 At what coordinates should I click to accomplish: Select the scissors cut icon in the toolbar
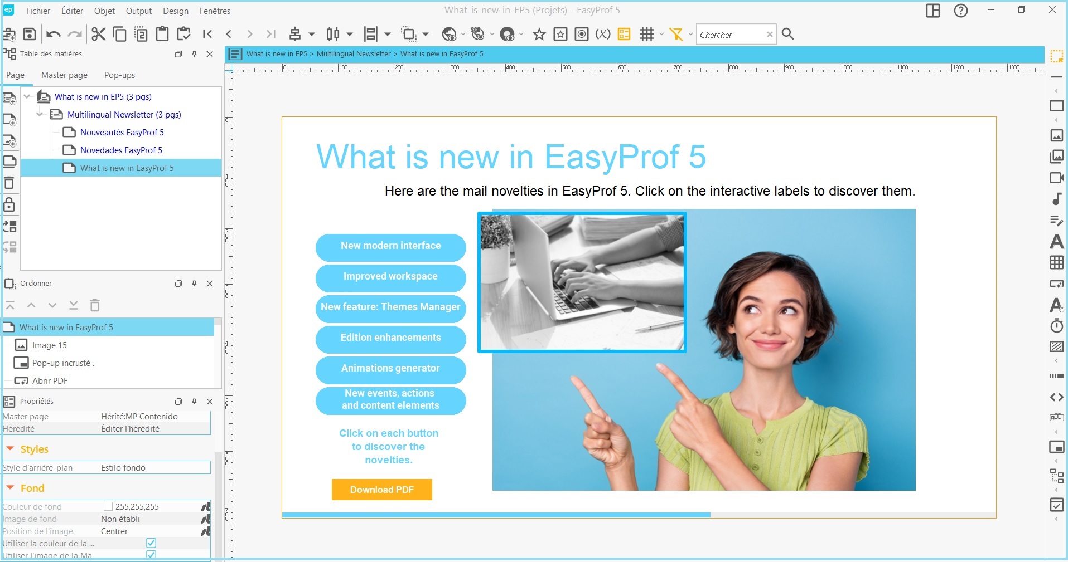pos(98,34)
